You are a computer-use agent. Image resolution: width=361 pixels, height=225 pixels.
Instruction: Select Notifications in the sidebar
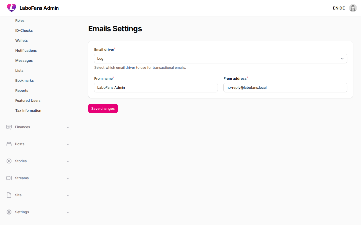click(x=26, y=50)
